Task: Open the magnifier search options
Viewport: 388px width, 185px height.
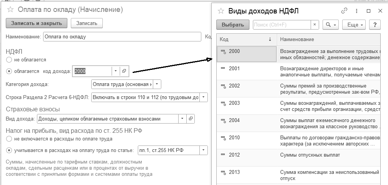Action: coord(330,25)
